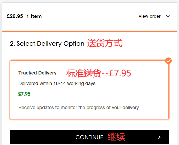Screen dimensions: 179x145
Task: Open the View order link
Action: point(149,16)
